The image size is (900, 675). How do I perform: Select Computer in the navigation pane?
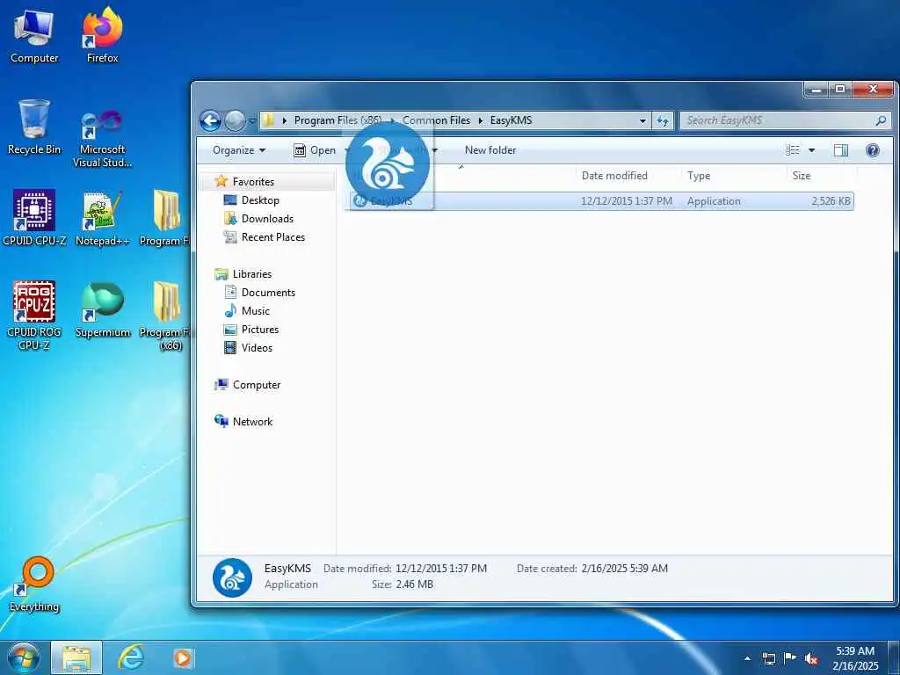coord(256,385)
